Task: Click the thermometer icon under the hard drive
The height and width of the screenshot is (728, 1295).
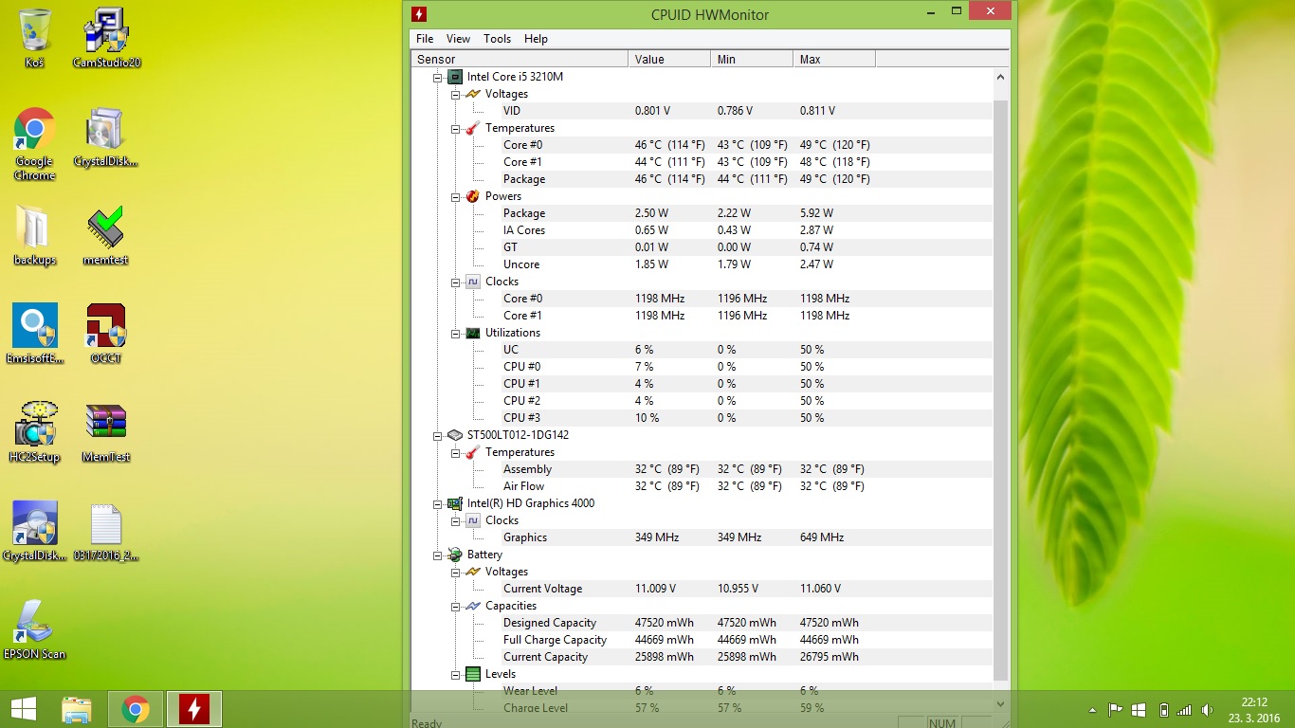Action: [473, 452]
